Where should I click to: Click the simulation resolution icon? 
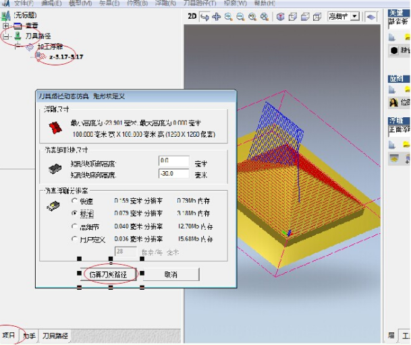coord(53,206)
